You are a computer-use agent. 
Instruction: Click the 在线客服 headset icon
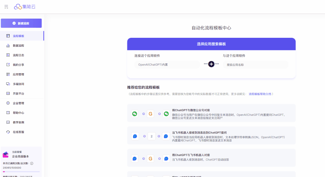click(x=8, y=132)
